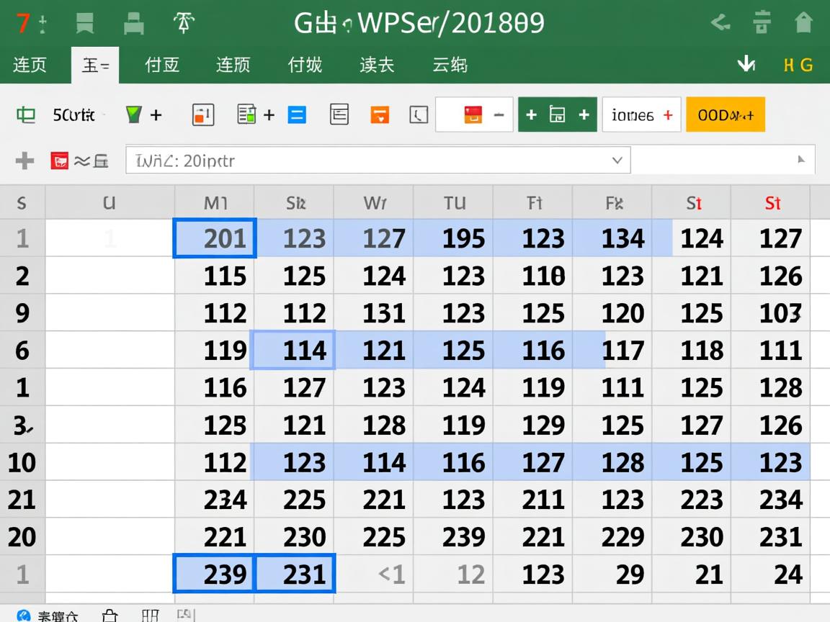Switch to the 云绐 ribbon tab

450,65
